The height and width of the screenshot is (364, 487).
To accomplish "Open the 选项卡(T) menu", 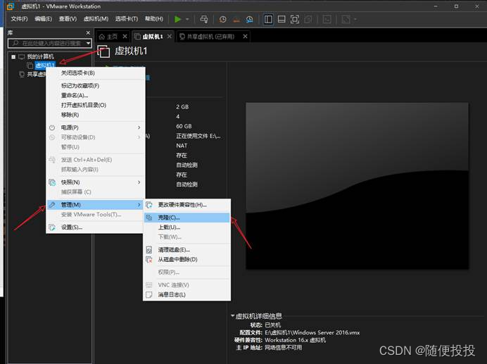I will [127, 19].
